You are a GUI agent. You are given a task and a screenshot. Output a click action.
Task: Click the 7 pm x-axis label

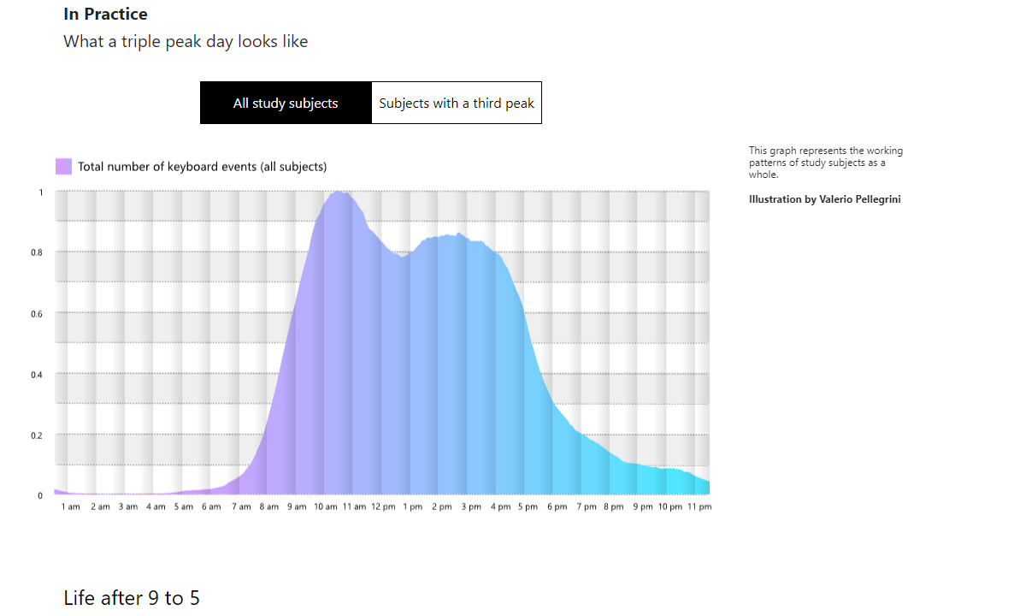click(586, 506)
